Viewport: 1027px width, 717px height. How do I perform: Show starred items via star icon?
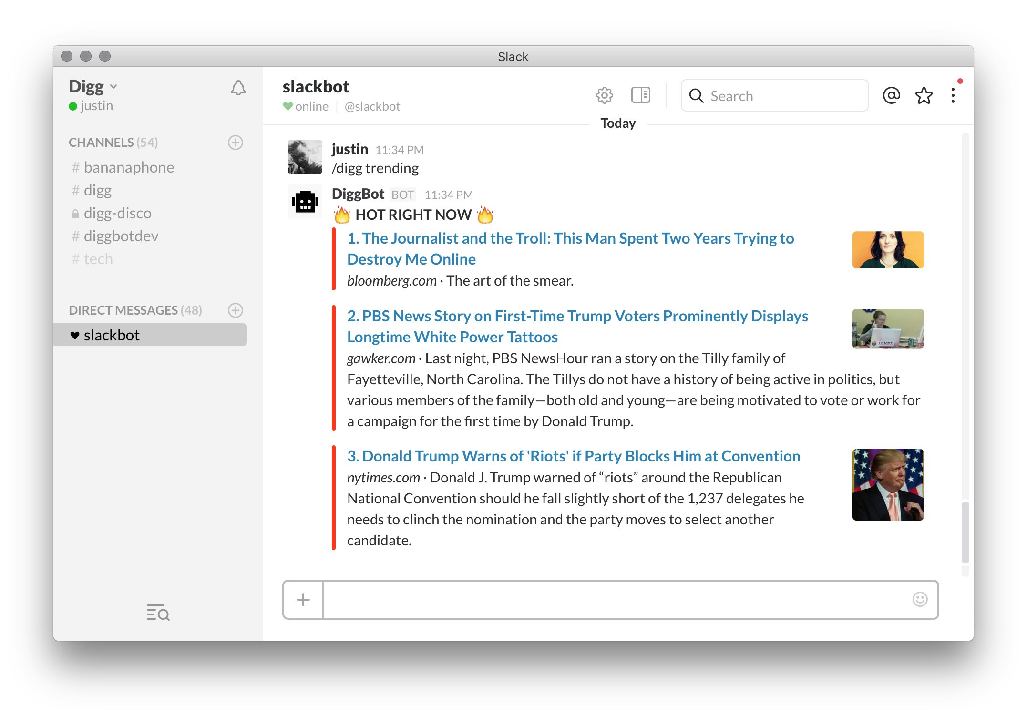(x=924, y=96)
